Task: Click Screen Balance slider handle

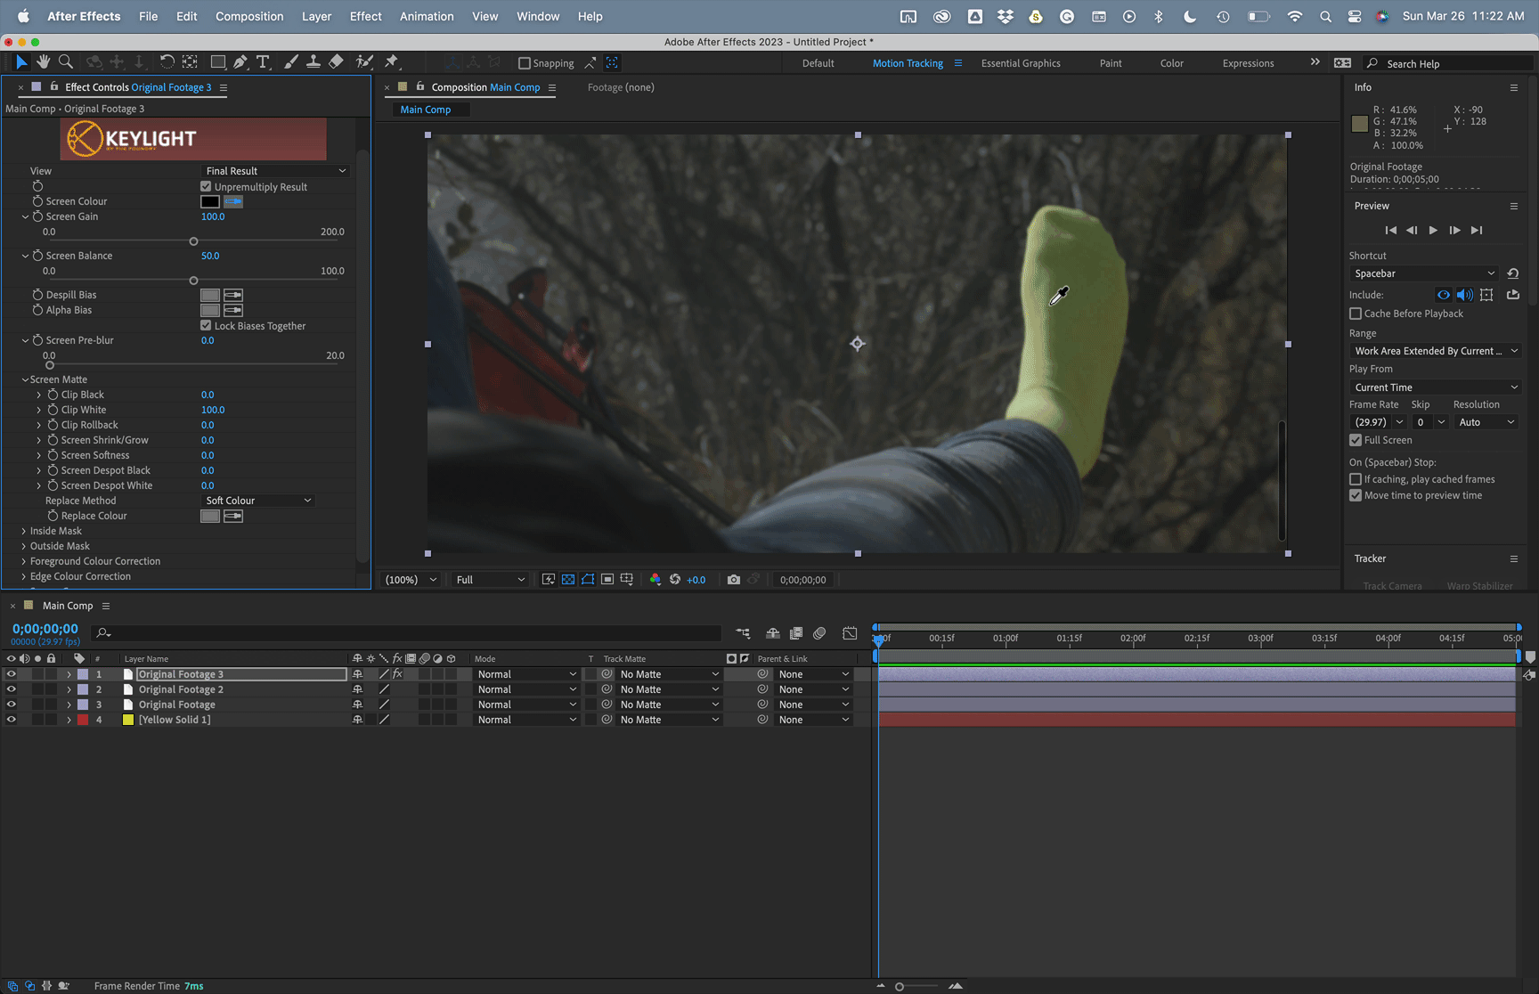Action: click(x=193, y=281)
